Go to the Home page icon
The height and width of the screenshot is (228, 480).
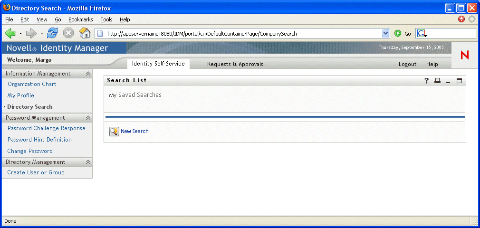(x=85, y=33)
